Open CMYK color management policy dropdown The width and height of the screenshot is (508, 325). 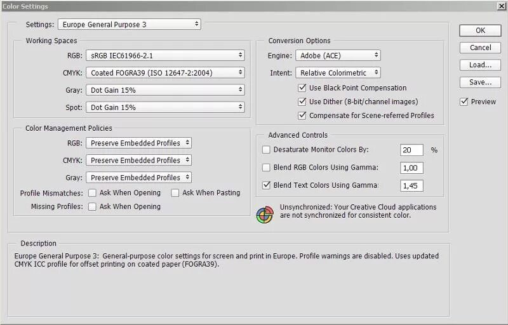138,160
